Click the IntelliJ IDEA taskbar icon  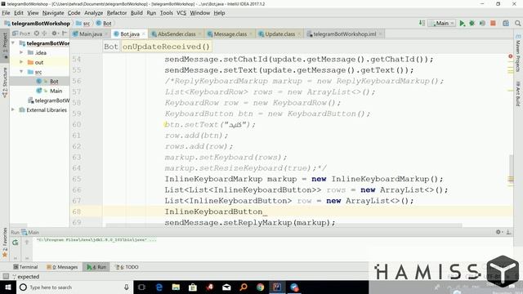pyautogui.click(x=277, y=287)
